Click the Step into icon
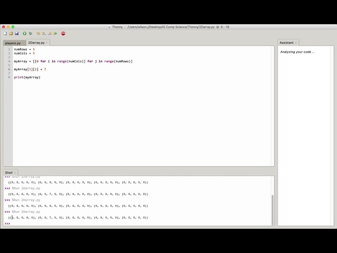Viewport: 337px width, 253px height. (x=44, y=34)
